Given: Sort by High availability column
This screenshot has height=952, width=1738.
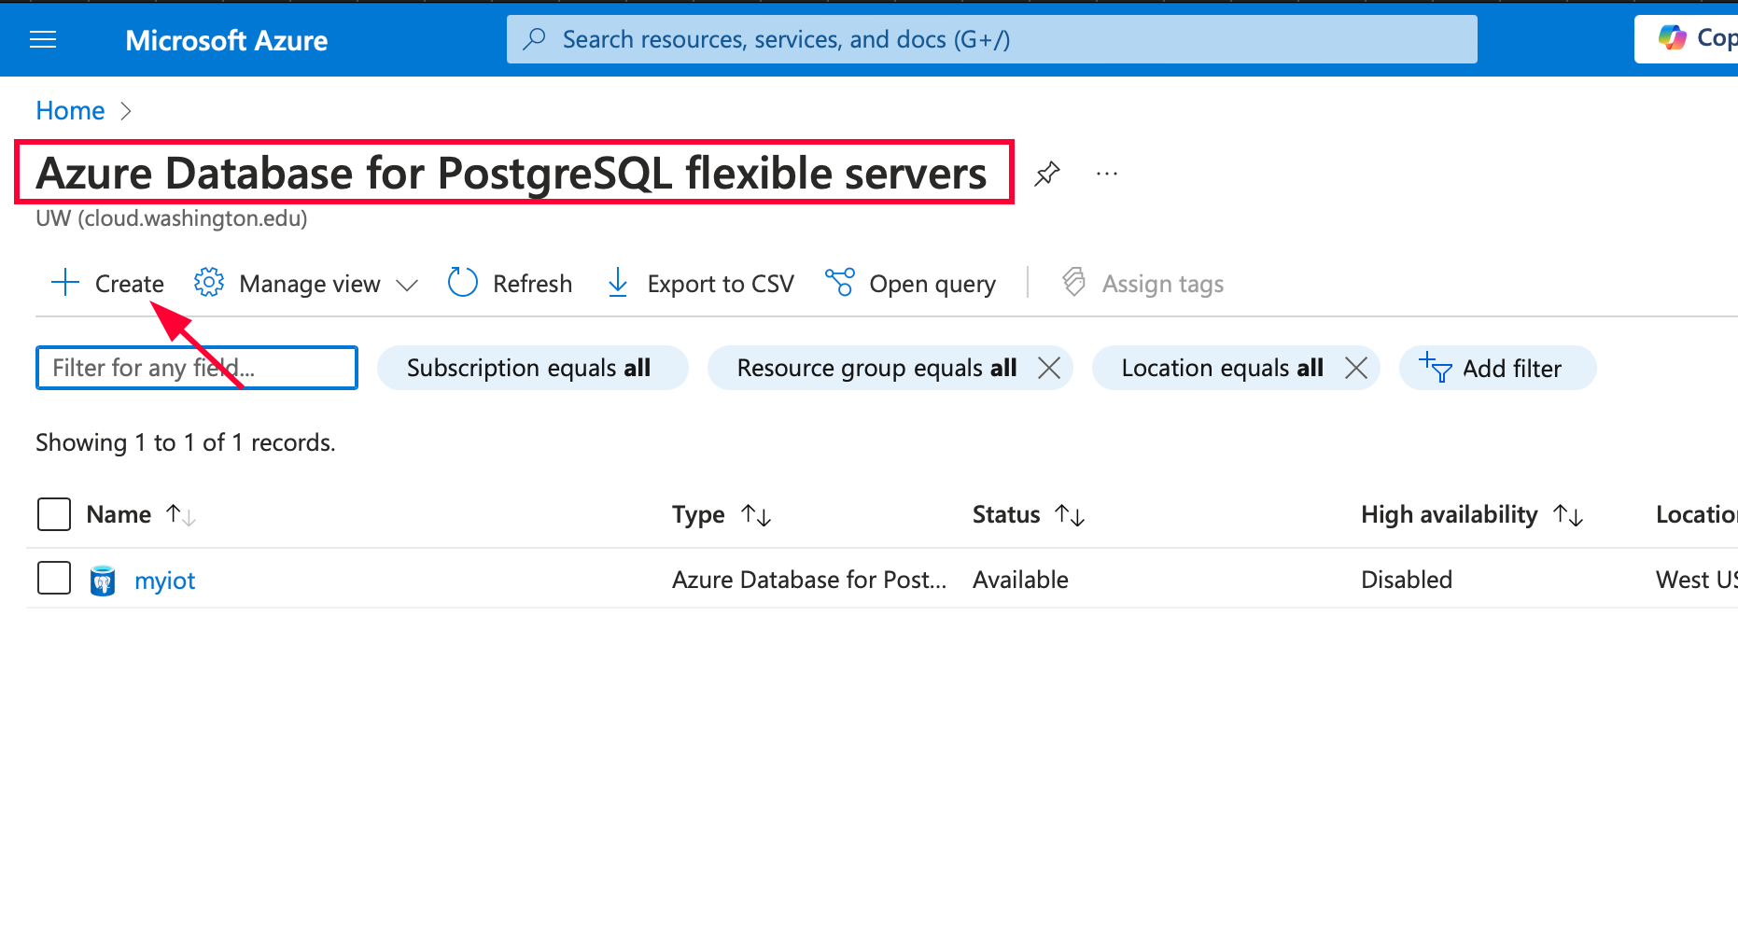Looking at the screenshot, I should pyautogui.click(x=1472, y=514).
